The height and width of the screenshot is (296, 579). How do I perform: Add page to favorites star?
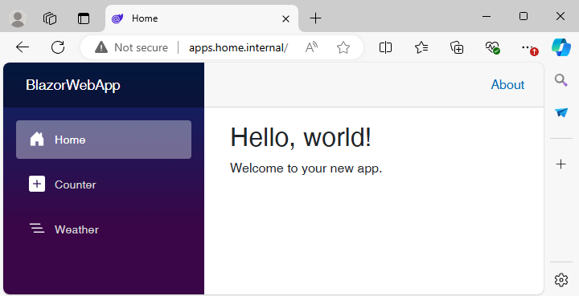(343, 47)
